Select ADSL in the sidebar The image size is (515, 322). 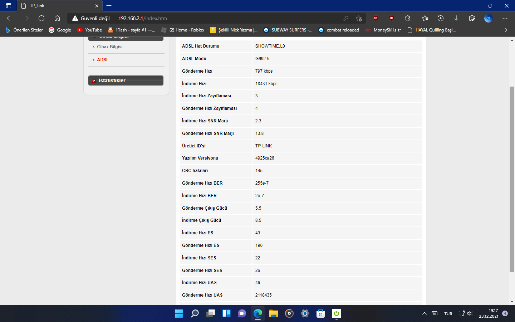[103, 60]
